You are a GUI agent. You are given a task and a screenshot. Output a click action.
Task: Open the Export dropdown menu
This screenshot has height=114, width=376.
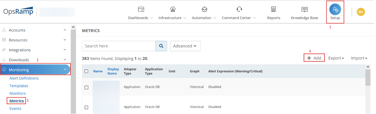click(336, 58)
